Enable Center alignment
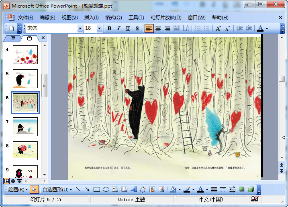This screenshot has width=288, height=207. 158,28
